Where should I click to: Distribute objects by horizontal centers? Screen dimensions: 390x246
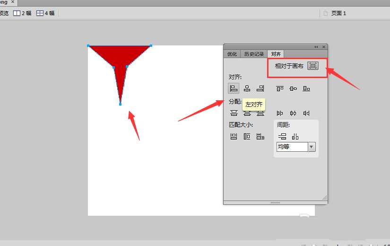click(x=293, y=113)
